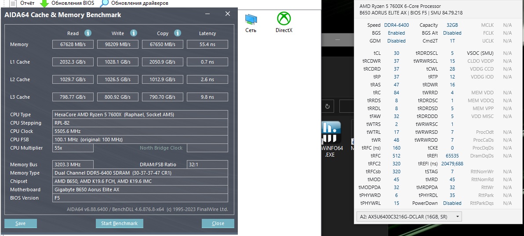Click tPHYRDL value 35

click(x=452, y=195)
